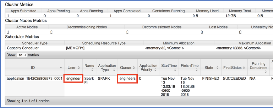This screenshot has height=108, width=274.
Task: Click the 'Apps Submitted' column header
Action: tap(23, 11)
